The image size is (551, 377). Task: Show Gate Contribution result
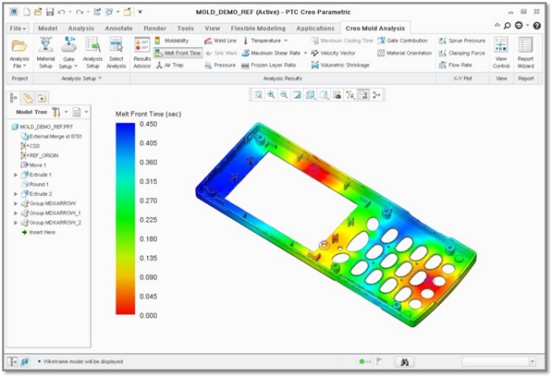402,41
